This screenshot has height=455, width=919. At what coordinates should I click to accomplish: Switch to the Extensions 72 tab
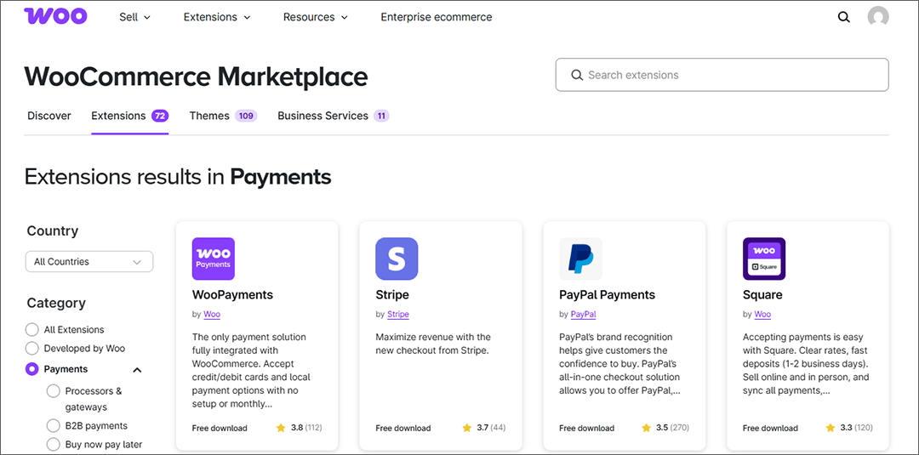[130, 116]
